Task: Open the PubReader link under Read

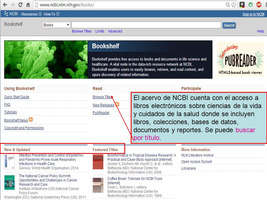Action: point(101,112)
